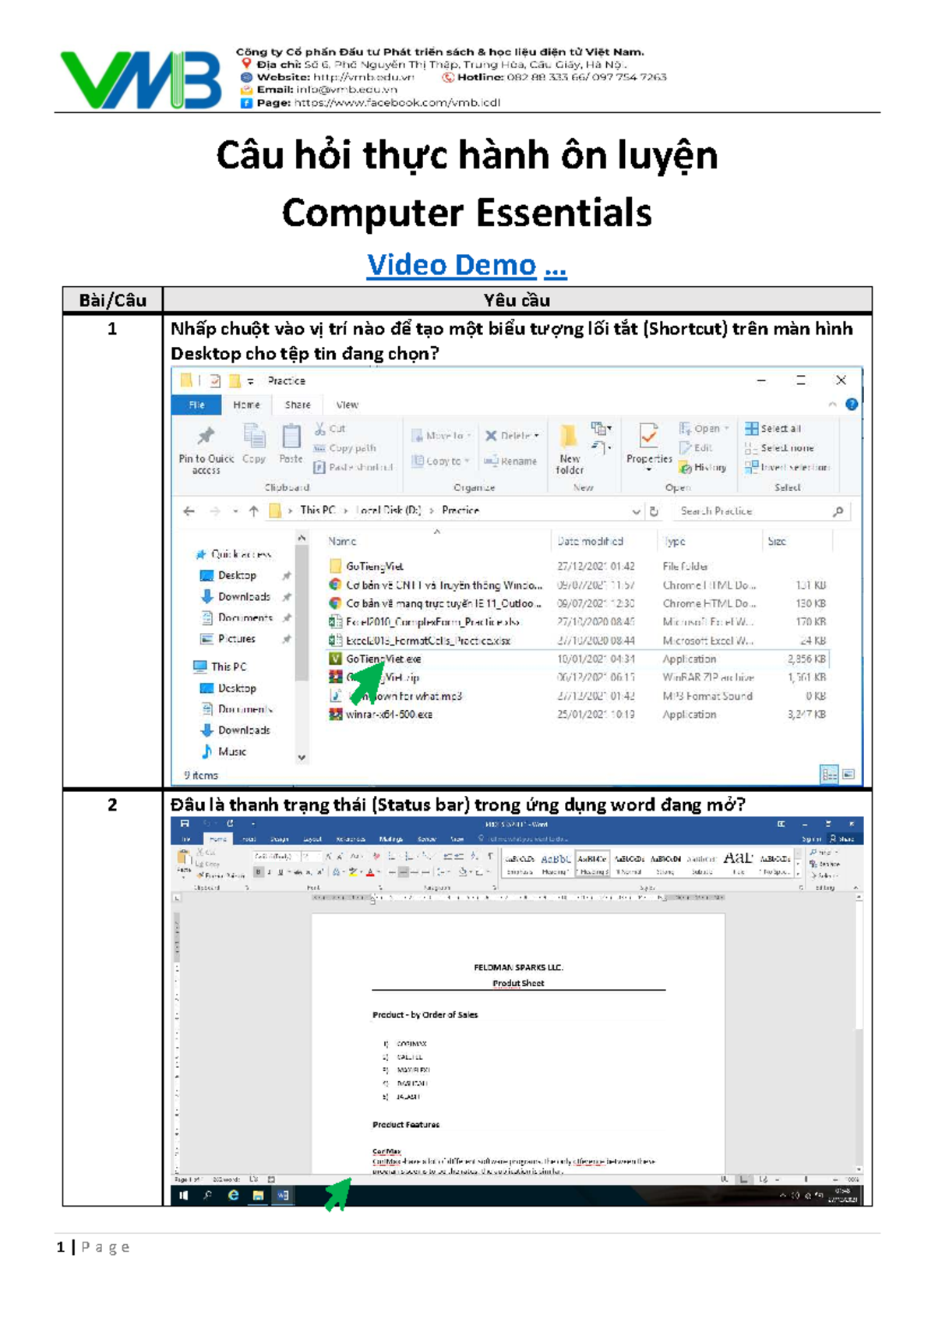Click Rename in the Organize group
Image resolution: width=935 pixels, height=1322 pixels.
point(510,461)
